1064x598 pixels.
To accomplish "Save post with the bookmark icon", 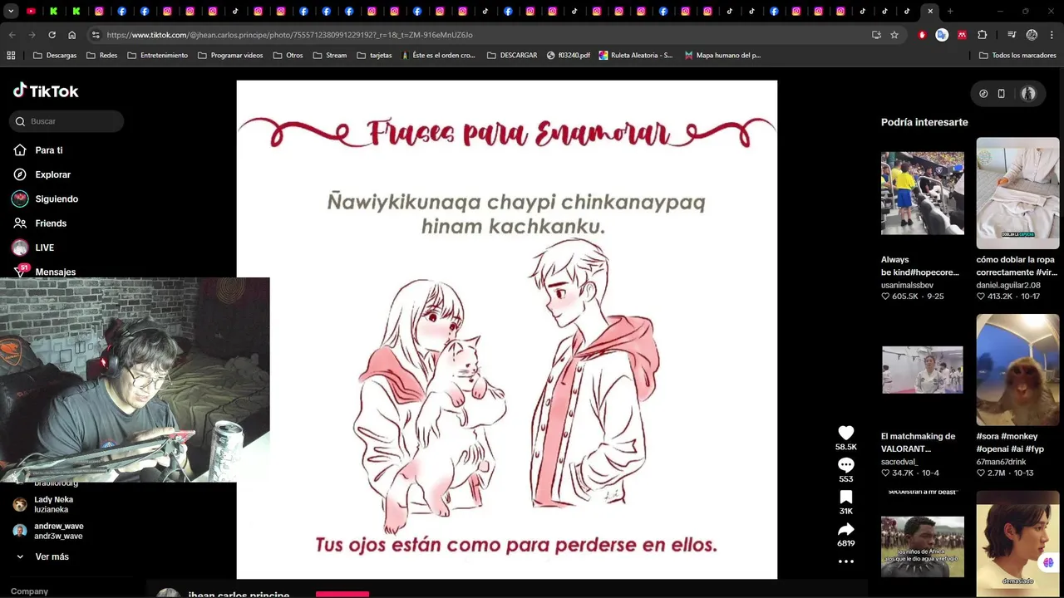I will pyautogui.click(x=845, y=497).
